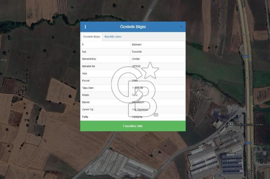Select the Zemin Tip value Ana Taşınmaz
This screenshot has height=179, width=270.
point(140,109)
